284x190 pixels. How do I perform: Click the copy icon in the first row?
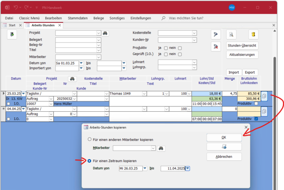tap(264, 96)
